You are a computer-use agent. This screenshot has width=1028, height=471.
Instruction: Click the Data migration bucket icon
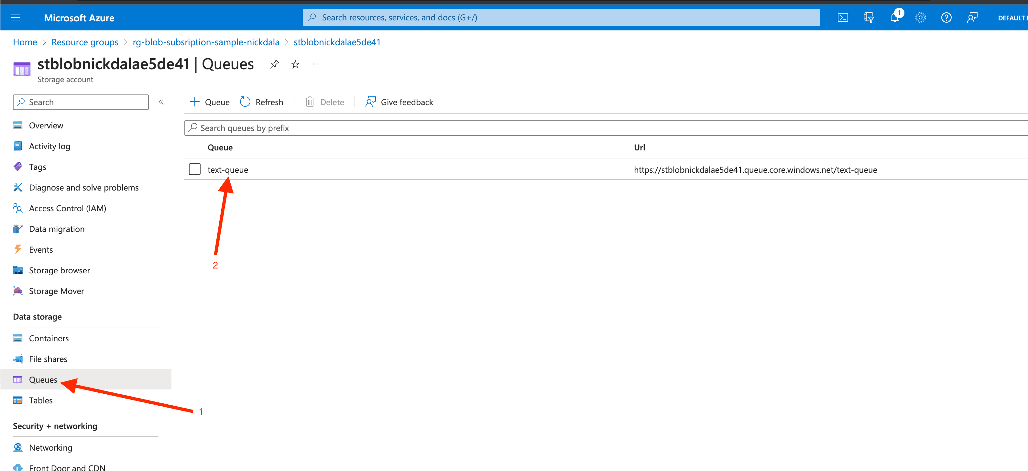point(17,229)
